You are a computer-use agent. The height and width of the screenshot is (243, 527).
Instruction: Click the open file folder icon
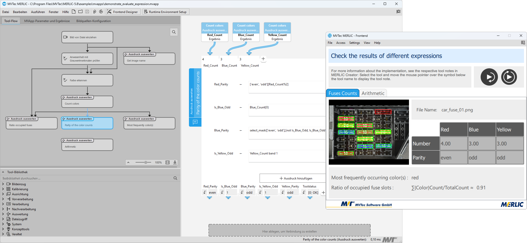coord(80,12)
